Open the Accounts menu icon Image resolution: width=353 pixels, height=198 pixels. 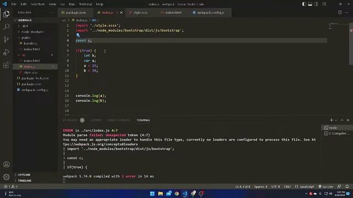(x=6, y=164)
